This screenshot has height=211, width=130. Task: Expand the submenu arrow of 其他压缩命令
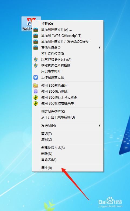(x=100, y=47)
